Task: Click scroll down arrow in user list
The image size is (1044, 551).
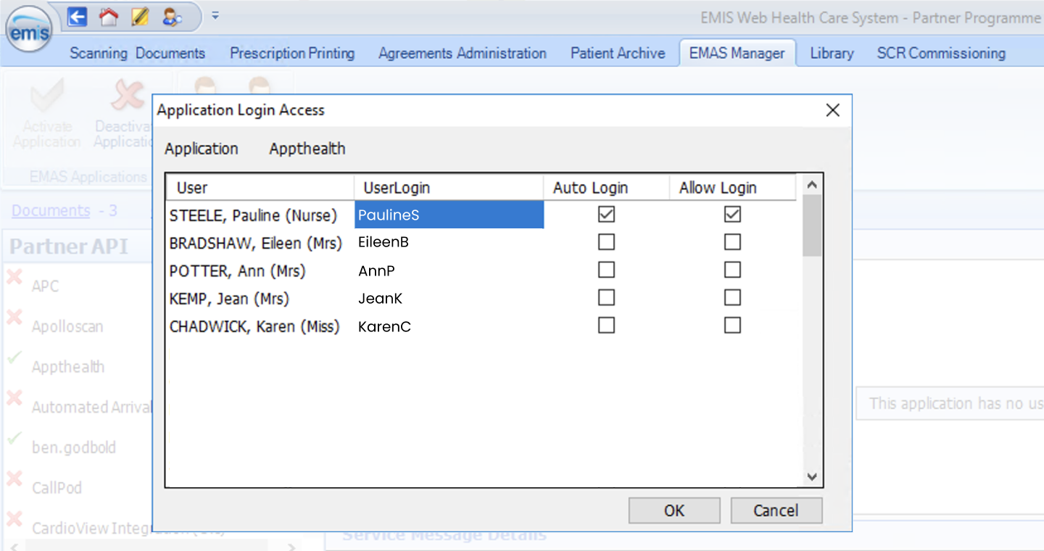Action: point(812,476)
